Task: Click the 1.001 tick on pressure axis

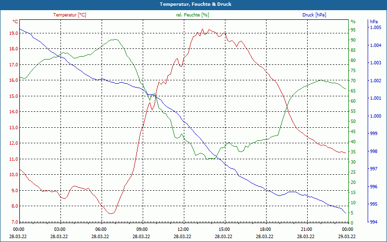Action: coord(376,98)
